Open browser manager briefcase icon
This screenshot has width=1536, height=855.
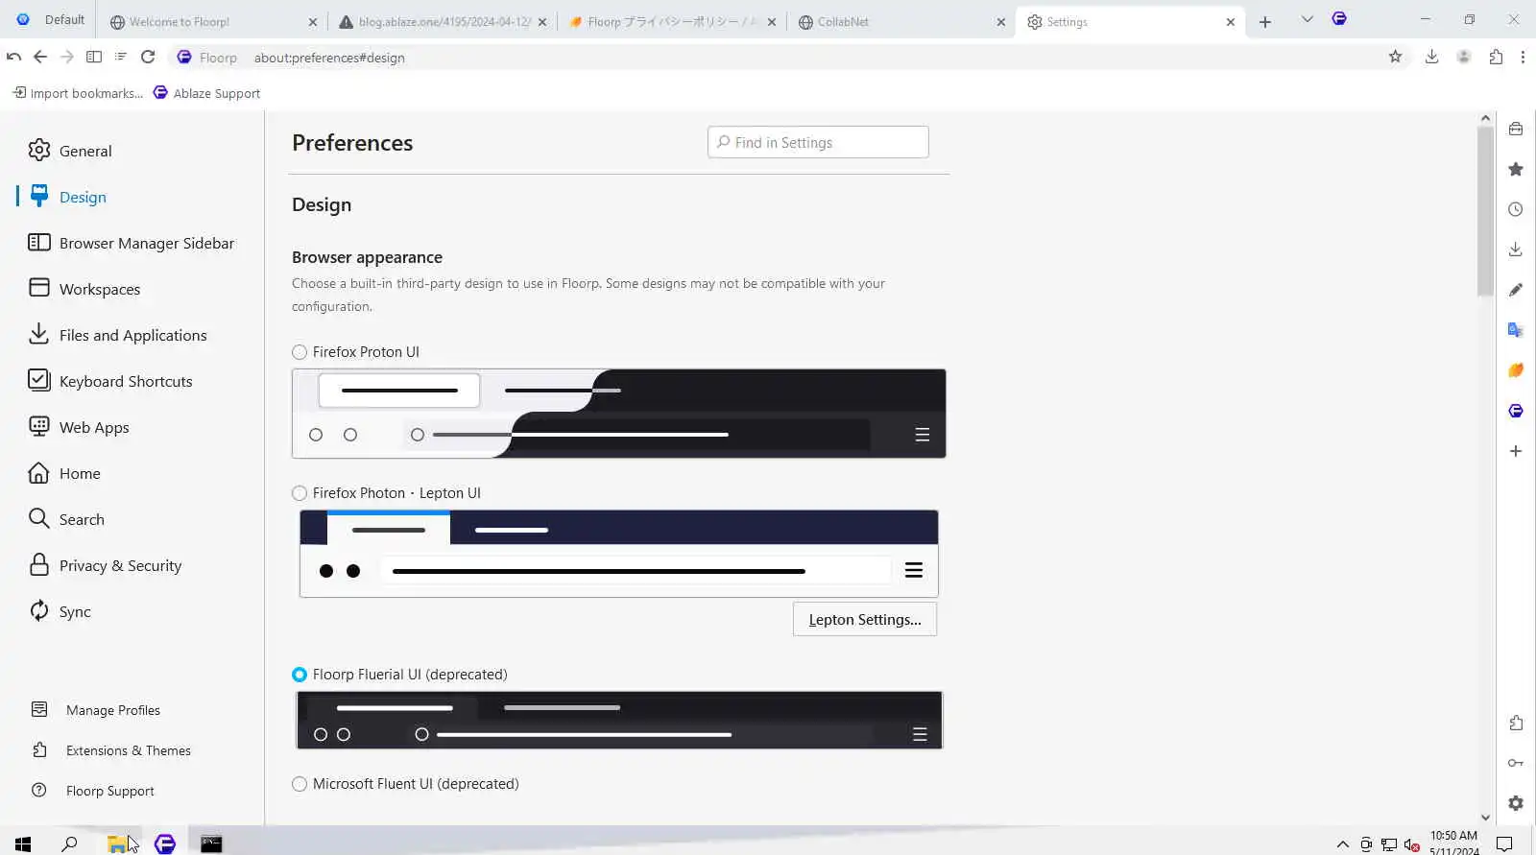1516,129
